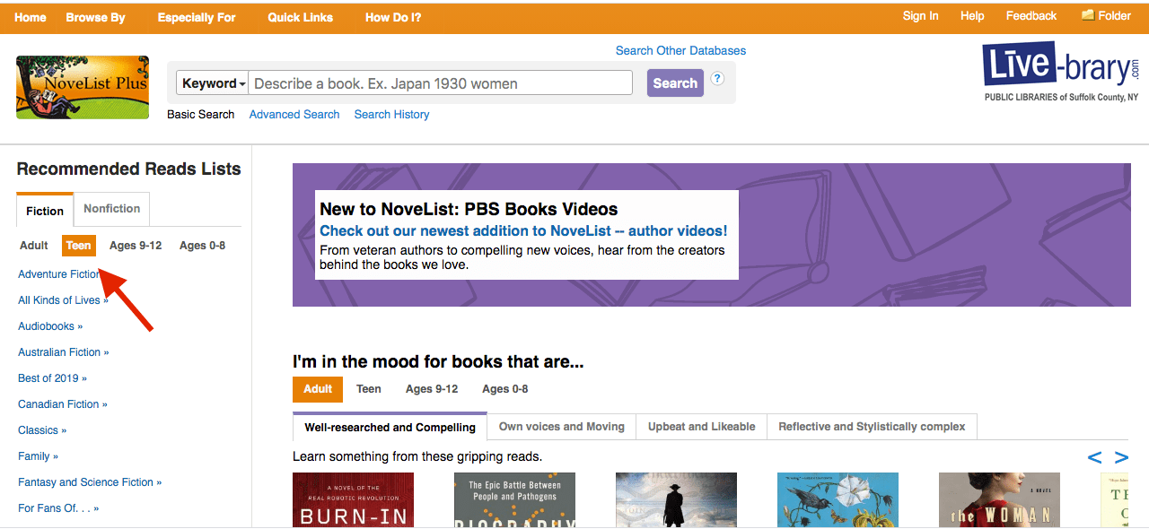Open the Keyword search type dropdown
Screen dimensions: 1149x529
(213, 83)
